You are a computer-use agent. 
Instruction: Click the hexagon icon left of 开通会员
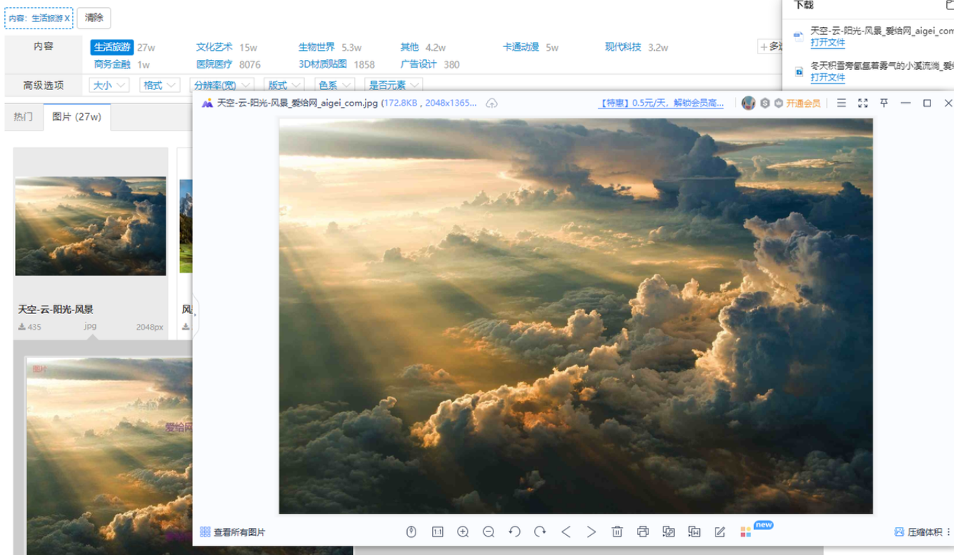pyautogui.click(x=778, y=103)
